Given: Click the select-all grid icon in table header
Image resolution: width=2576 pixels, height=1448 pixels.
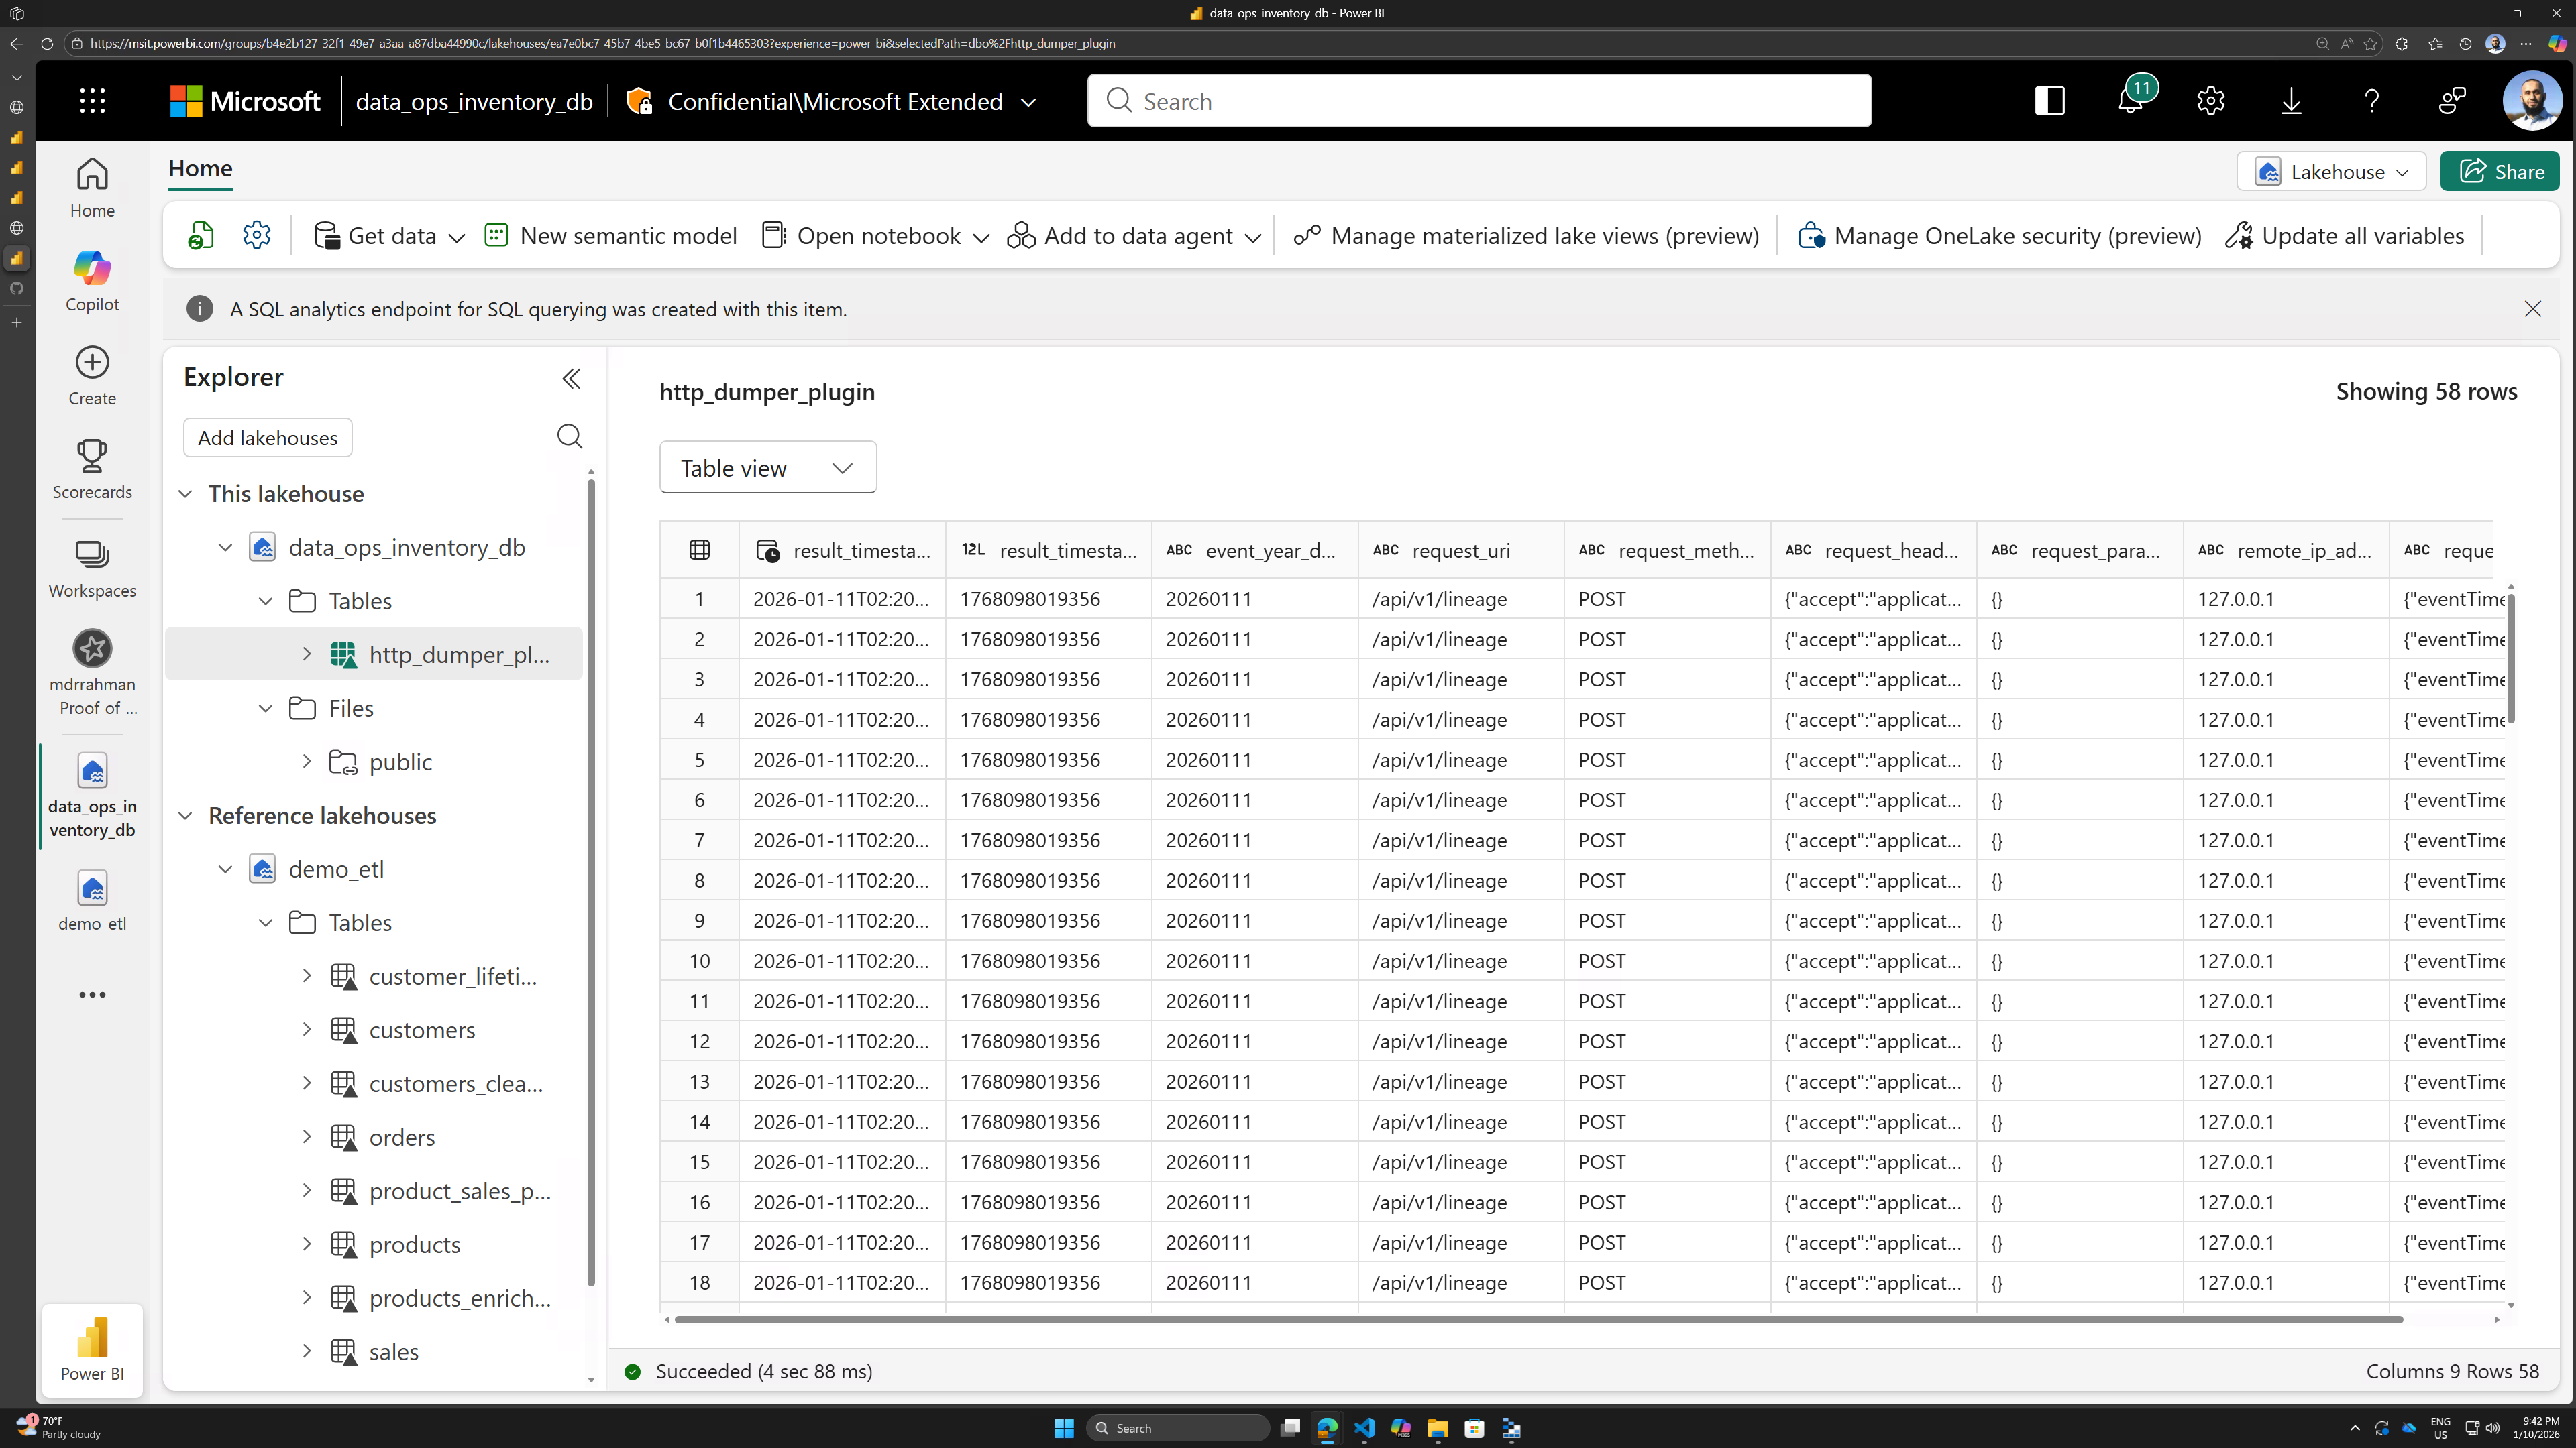Looking at the screenshot, I should click(x=699, y=550).
